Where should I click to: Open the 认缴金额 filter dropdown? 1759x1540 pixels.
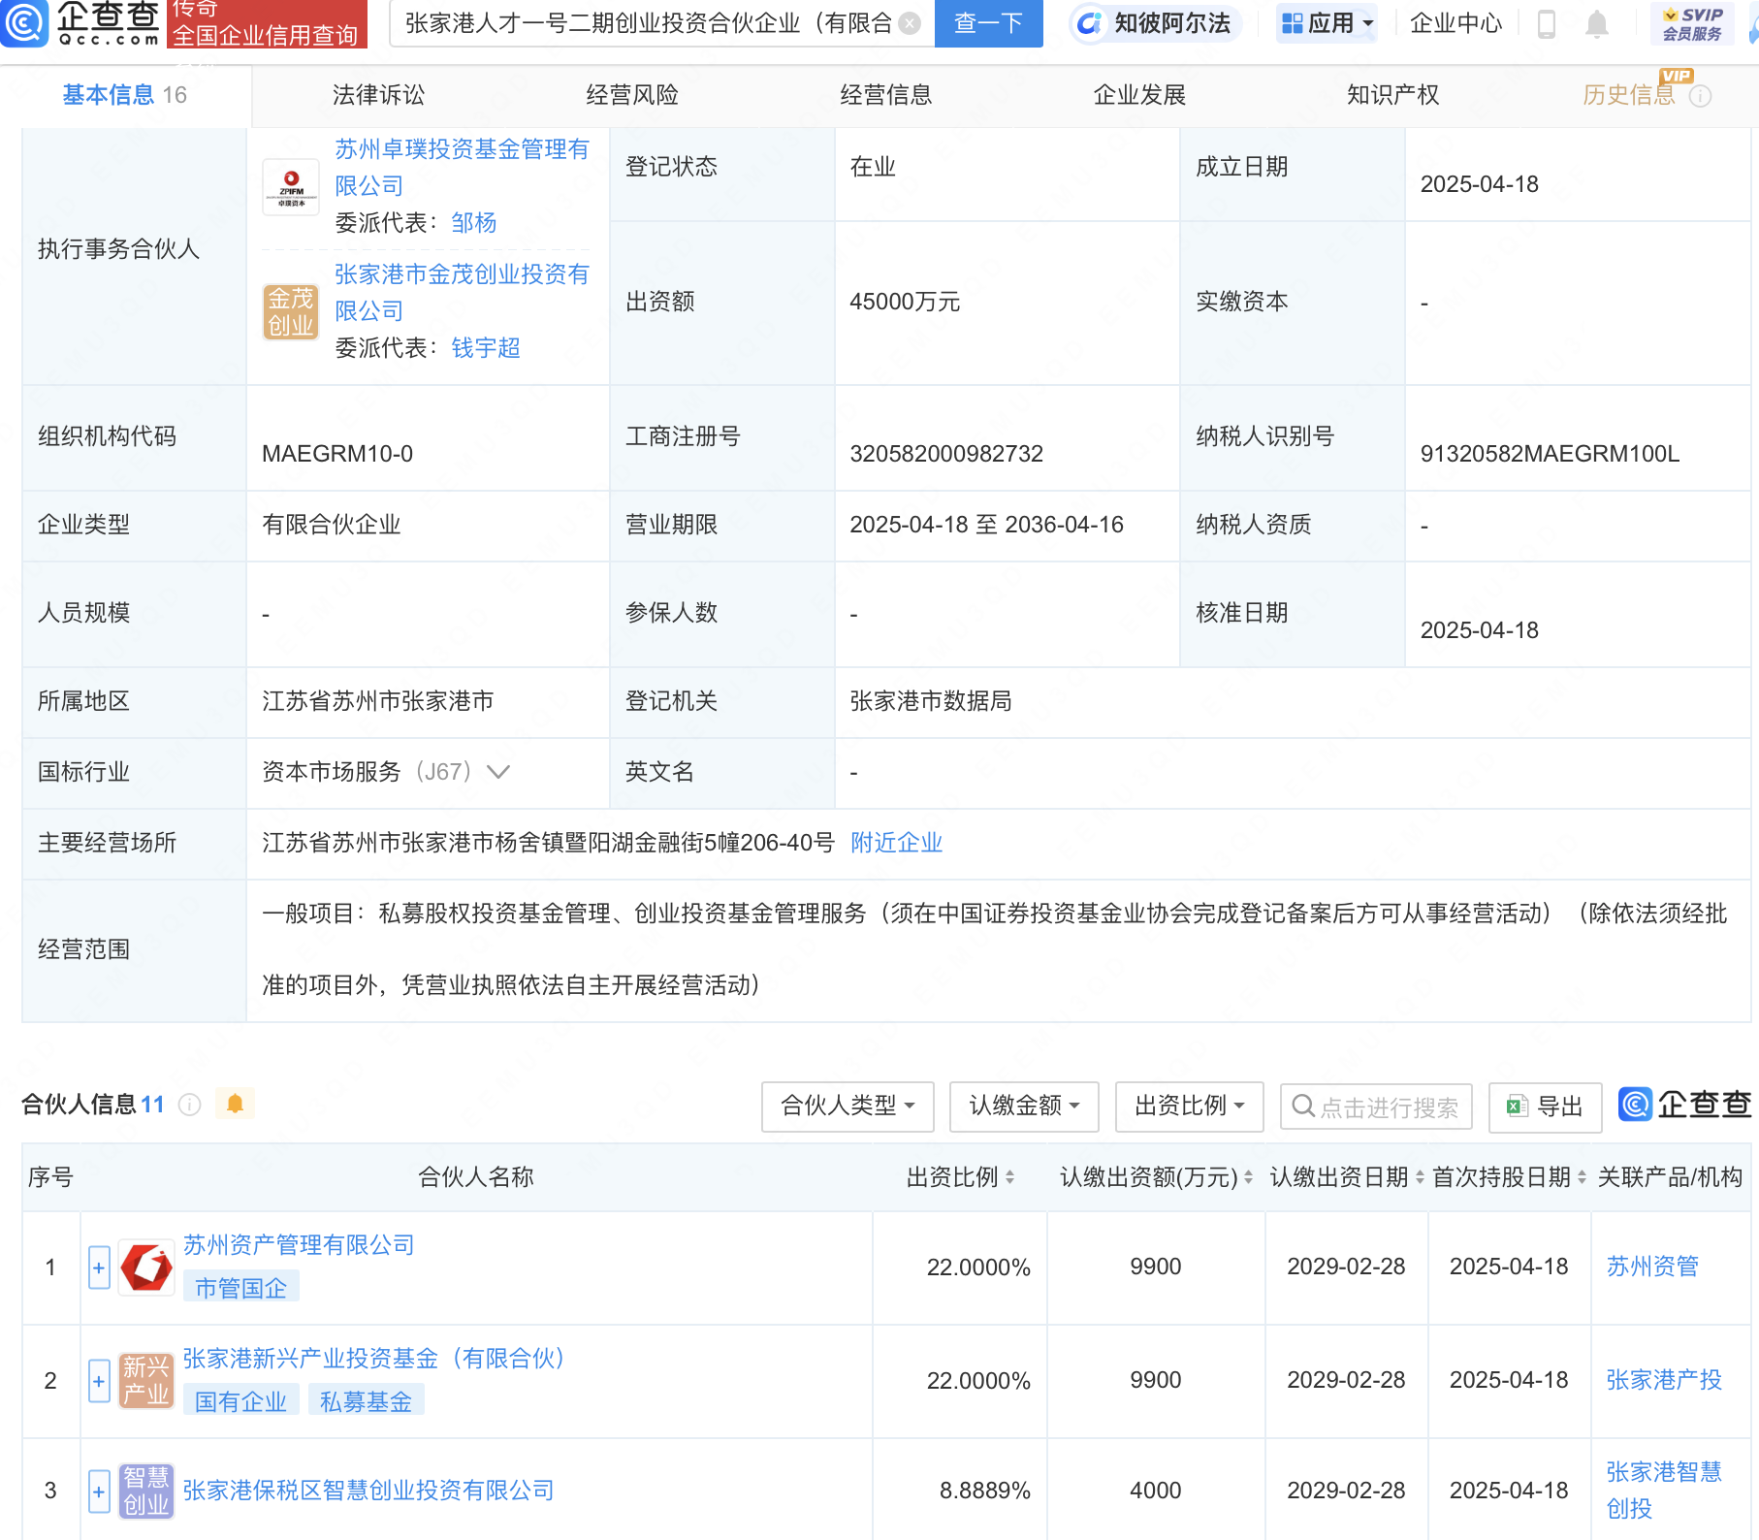(x=1024, y=1107)
